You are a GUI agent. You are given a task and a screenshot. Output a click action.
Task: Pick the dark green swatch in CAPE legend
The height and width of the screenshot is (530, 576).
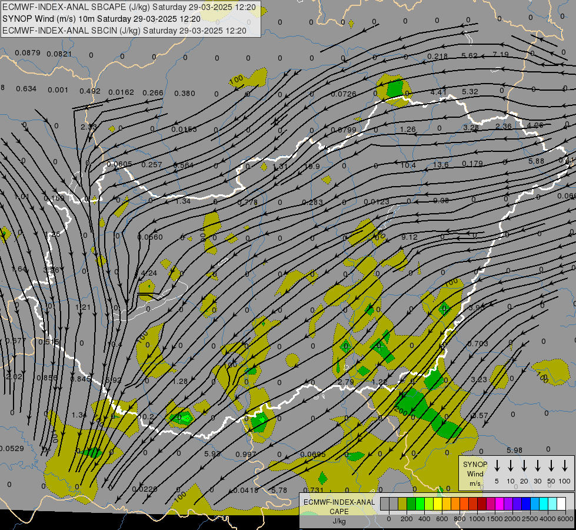[411, 503]
